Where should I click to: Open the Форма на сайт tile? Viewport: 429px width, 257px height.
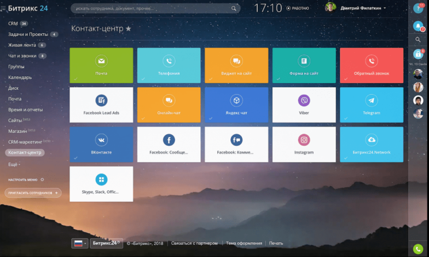pos(304,66)
